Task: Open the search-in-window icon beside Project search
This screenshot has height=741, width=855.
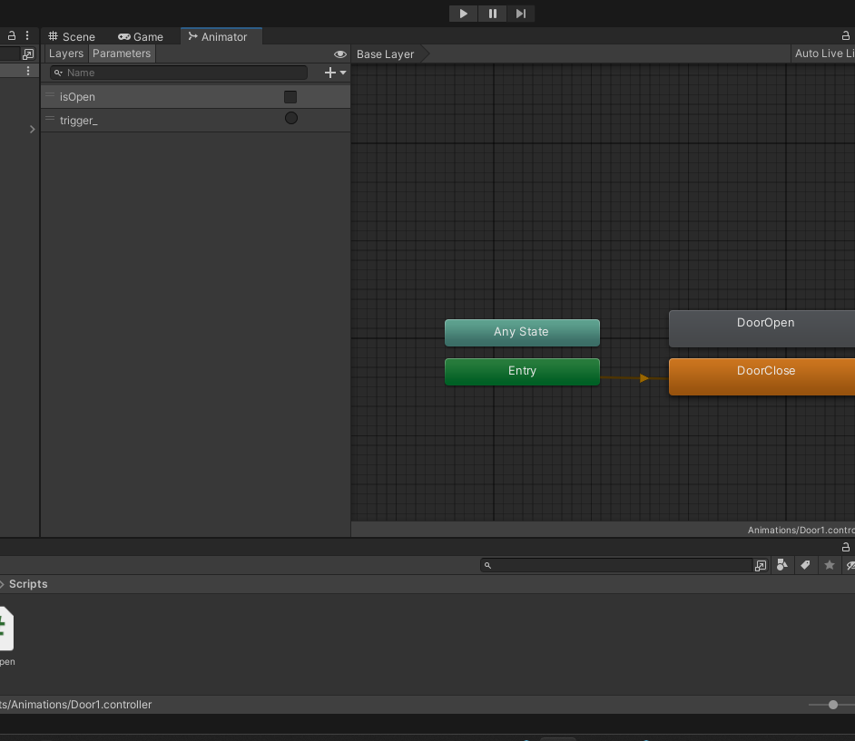Action: coord(761,565)
